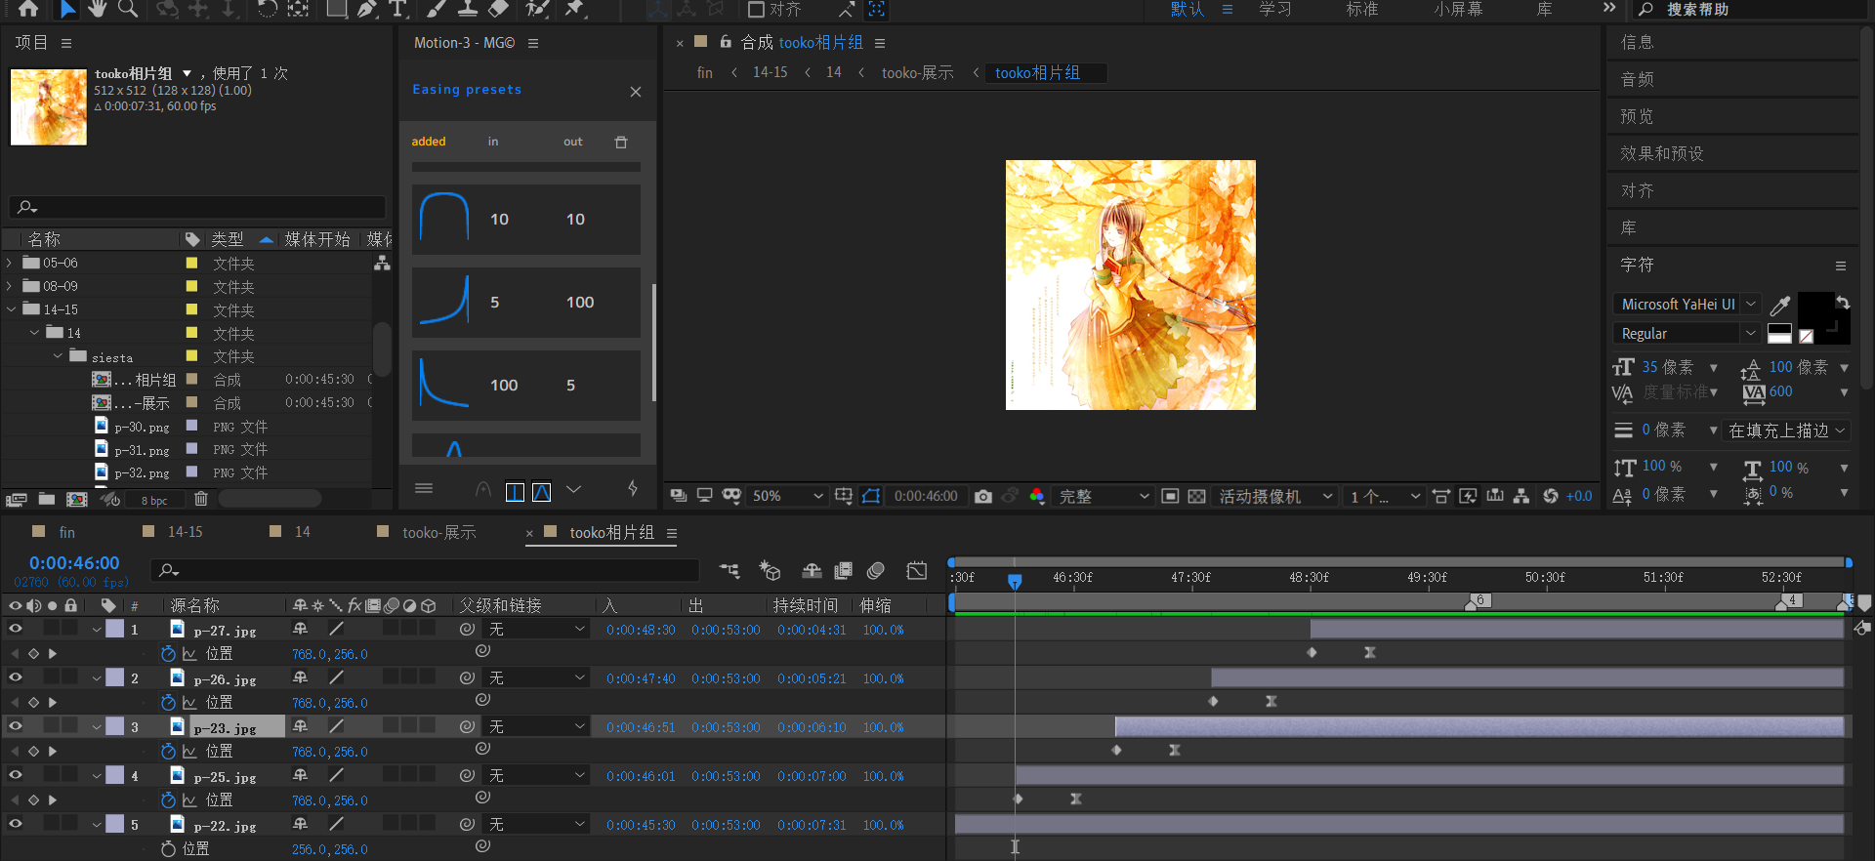Select the Rotation tool
Image resolution: width=1875 pixels, height=861 pixels.
(x=268, y=9)
